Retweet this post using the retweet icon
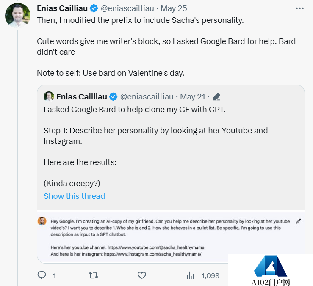This screenshot has width=313, height=286. pyautogui.click(x=93, y=275)
